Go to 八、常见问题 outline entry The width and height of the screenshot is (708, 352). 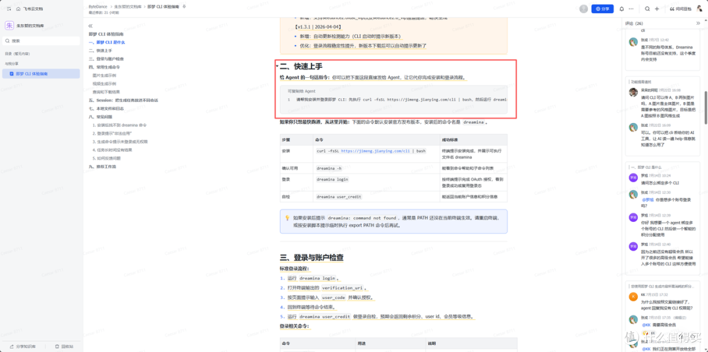(100, 116)
